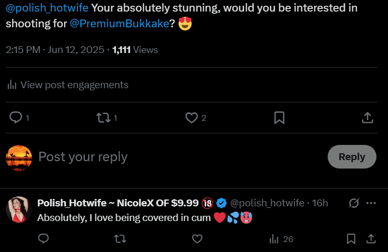Reply to the main post via comment icon
This screenshot has width=388, height=252.
(17, 118)
